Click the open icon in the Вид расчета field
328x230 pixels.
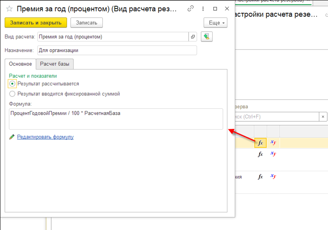click(x=193, y=37)
